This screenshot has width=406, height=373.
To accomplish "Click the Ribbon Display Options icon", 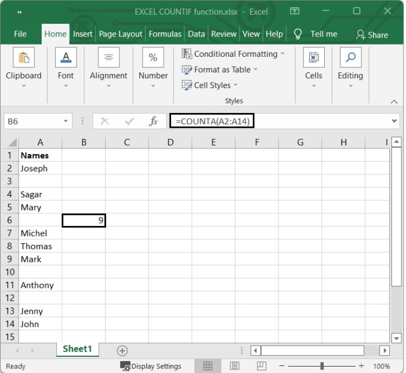I will click(x=295, y=11).
